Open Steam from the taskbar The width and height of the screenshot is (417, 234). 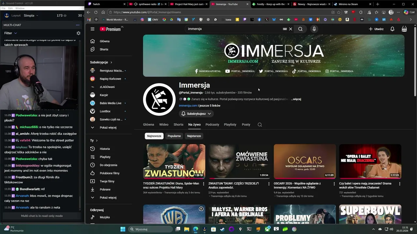coord(222,229)
